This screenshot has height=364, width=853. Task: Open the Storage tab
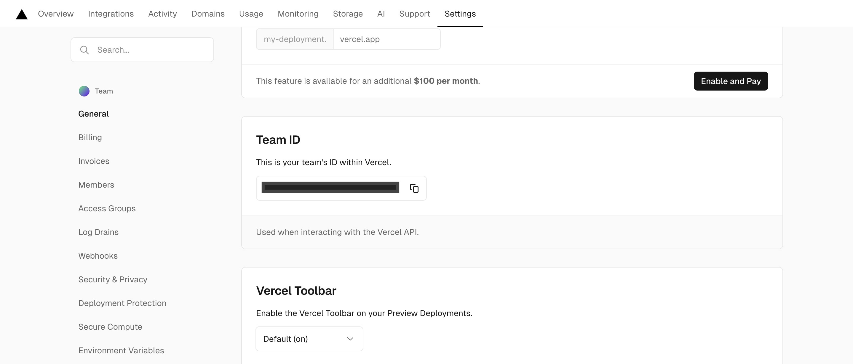348,14
